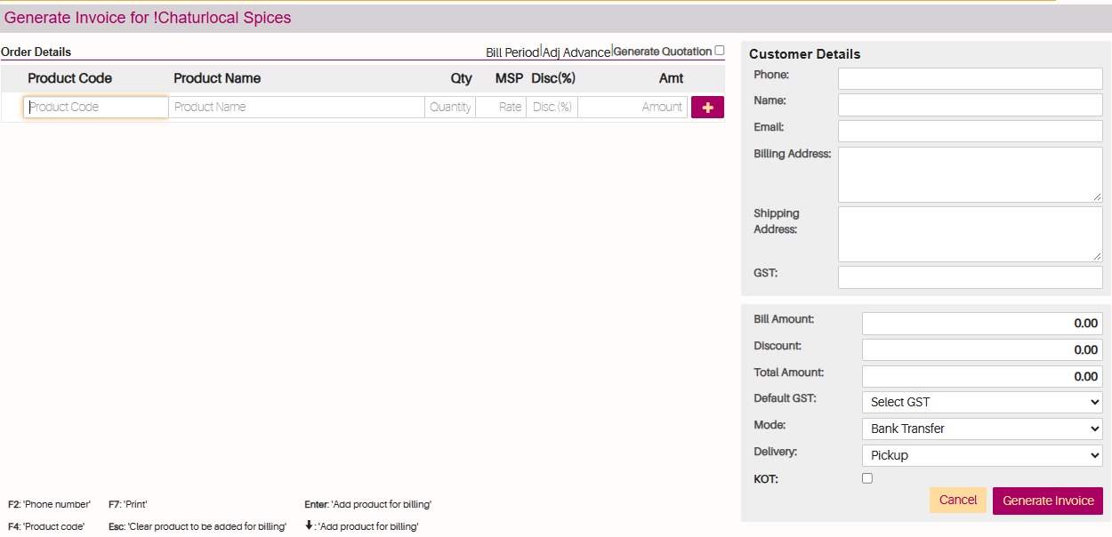
Task: Click the Esc 'Clear product' shortcut hint
Action: pyautogui.click(x=197, y=527)
